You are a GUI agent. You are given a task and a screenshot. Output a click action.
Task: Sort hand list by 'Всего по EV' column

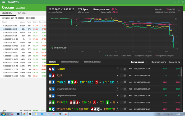tap(174, 62)
